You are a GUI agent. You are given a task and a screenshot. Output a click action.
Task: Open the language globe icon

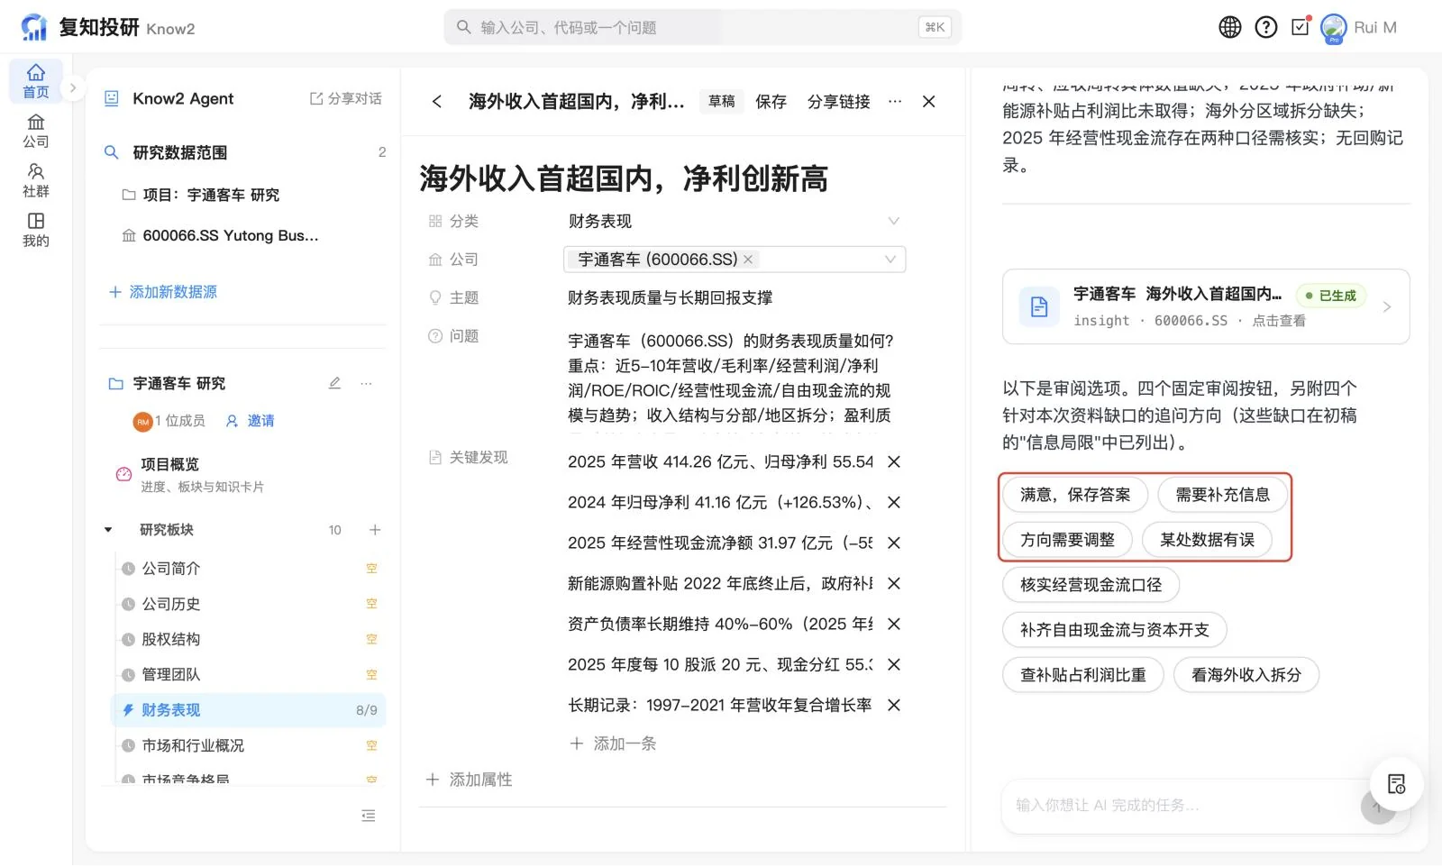[x=1230, y=27]
